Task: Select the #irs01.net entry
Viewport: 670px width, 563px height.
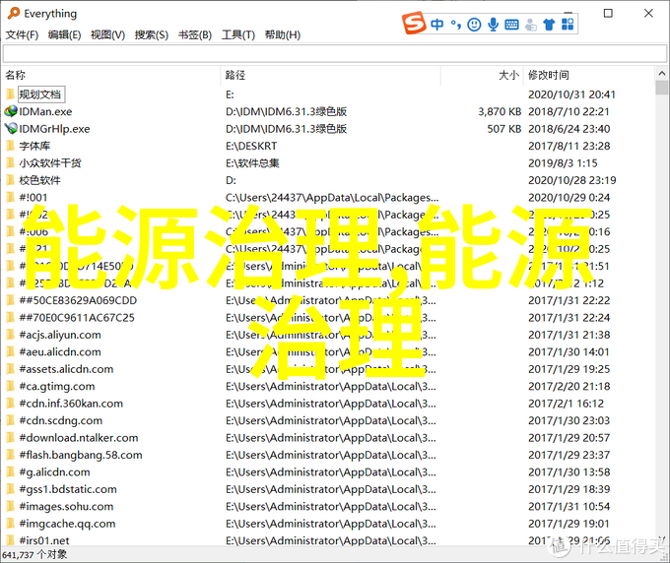Action: (x=44, y=540)
